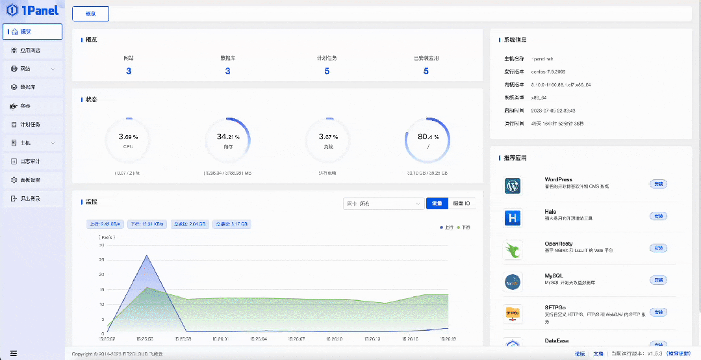The height and width of the screenshot is (360, 701).
Task: Toggle the 上行 legend series
Action: (x=446, y=227)
